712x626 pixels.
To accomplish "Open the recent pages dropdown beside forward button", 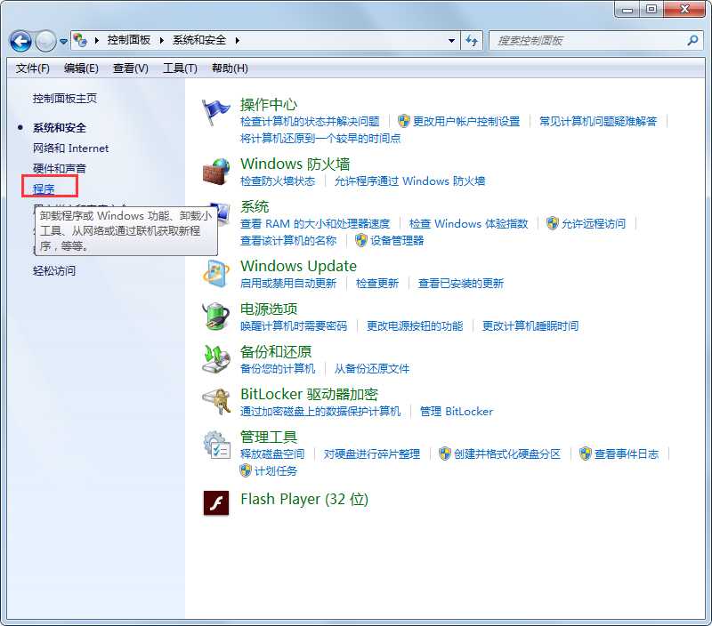I will [x=62, y=41].
